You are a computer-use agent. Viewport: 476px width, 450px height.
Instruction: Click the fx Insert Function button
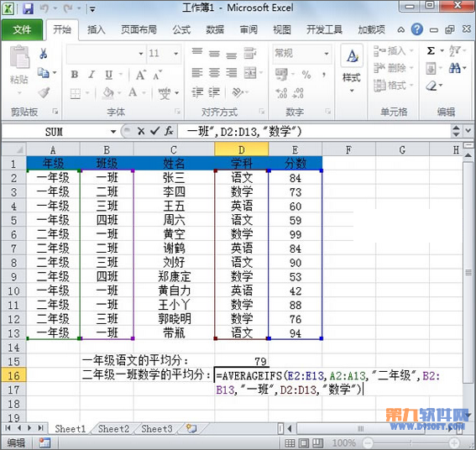tap(169, 131)
